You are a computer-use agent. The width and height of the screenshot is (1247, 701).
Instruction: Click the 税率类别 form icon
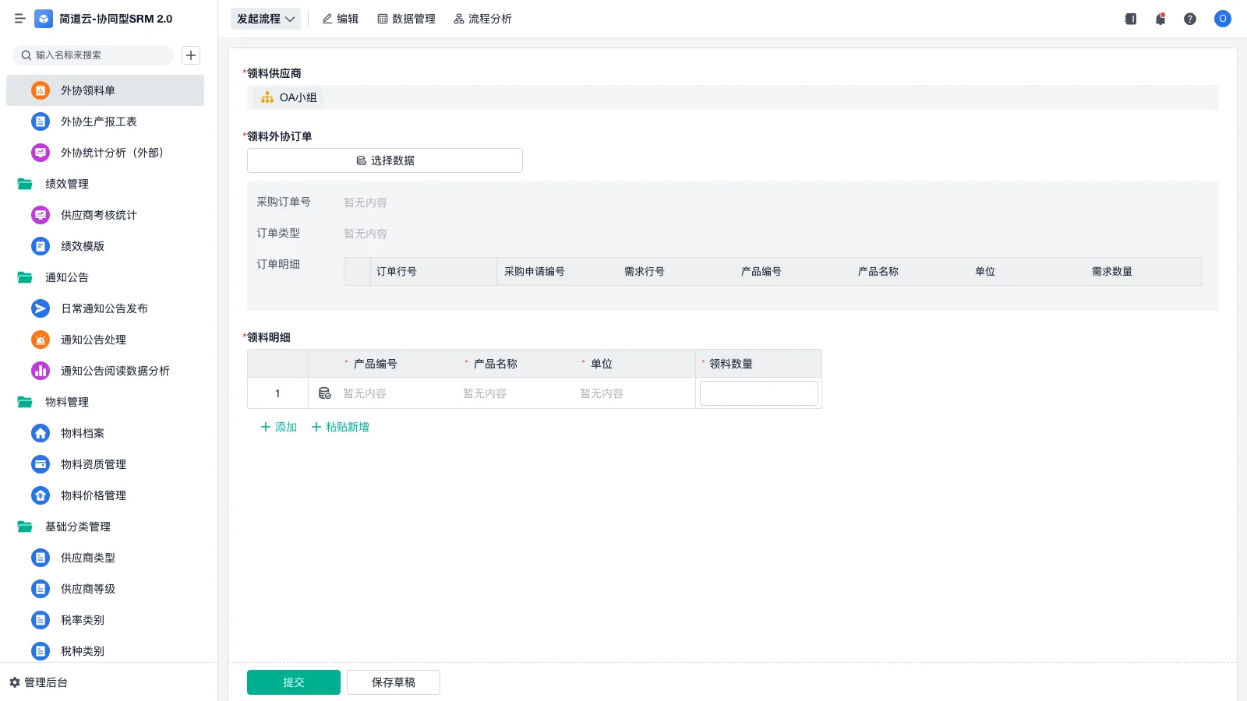[41, 620]
